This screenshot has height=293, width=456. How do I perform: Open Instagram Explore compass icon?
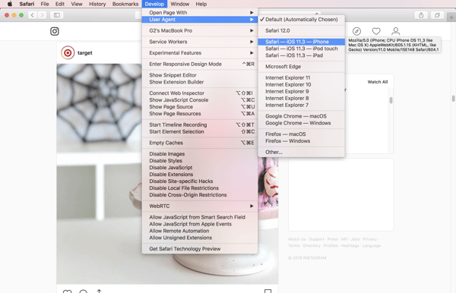pyautogui.click(x=356, y=31)
